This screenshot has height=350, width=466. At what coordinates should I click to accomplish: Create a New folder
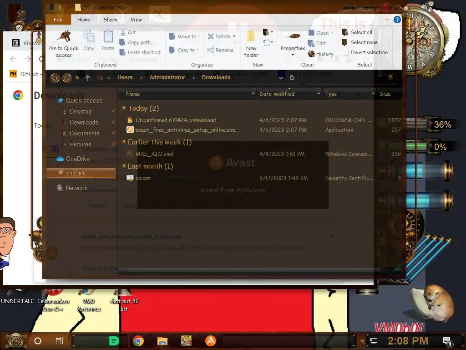251,44
